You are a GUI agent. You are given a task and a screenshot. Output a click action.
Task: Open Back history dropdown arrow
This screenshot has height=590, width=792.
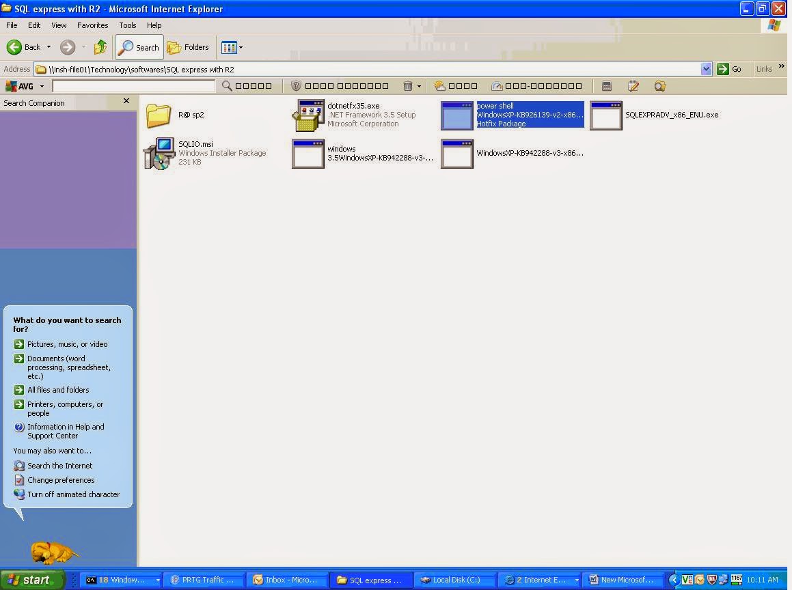click(x=49, y=47)
